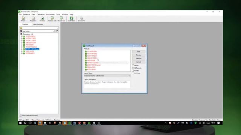Select 101DR-PT0002 in the tree panel
241x135 pixels.
pyautogui.click(x=31, y=39)
